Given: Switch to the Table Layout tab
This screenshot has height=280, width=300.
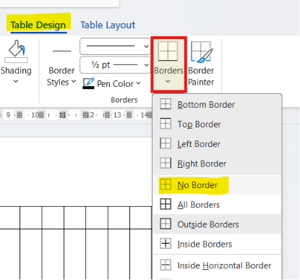Looking at the screenshot, I should pyautogui.click(x=108, y=25).
